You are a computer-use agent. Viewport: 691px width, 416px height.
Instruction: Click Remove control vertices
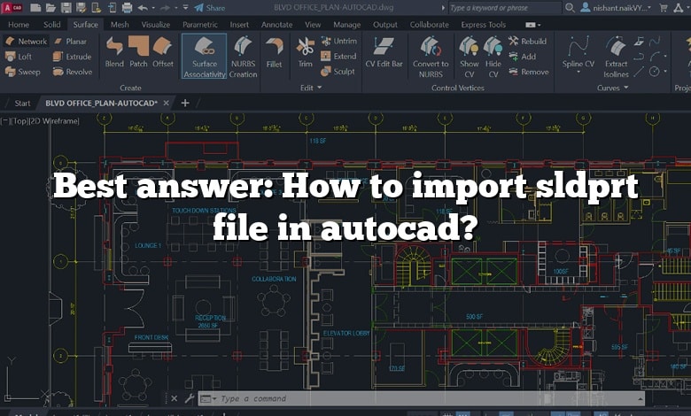(x=529, y=72)
